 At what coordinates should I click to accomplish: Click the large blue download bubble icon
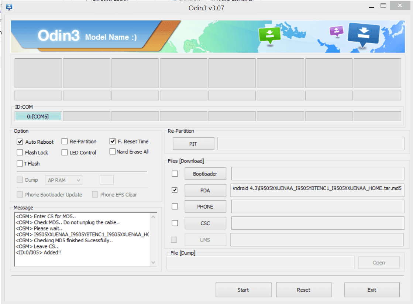click(364, 35)
